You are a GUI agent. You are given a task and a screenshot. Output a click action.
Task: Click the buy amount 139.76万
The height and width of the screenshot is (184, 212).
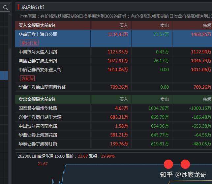click(119, 144)
